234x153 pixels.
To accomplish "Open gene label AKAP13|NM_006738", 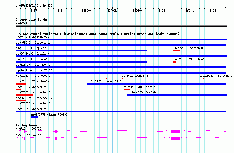I will pos(28,128).
